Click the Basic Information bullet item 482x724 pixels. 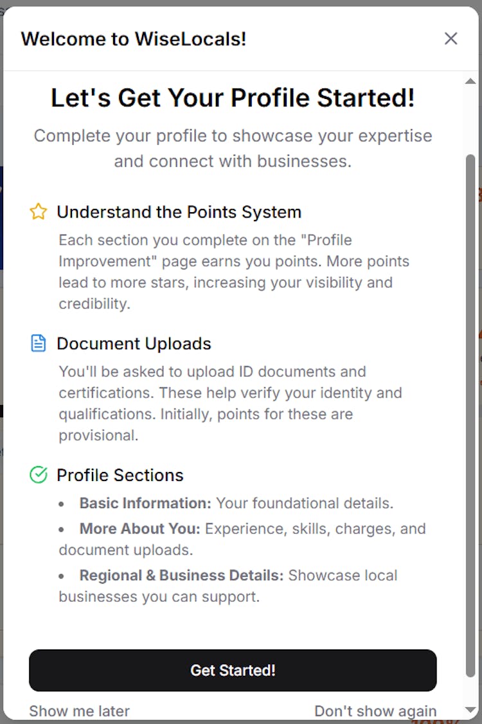[x=236, y=503]
